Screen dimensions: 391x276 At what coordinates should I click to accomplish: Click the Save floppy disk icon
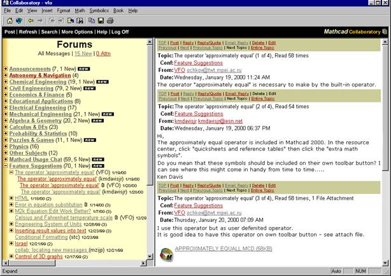[x=101, y=21]
